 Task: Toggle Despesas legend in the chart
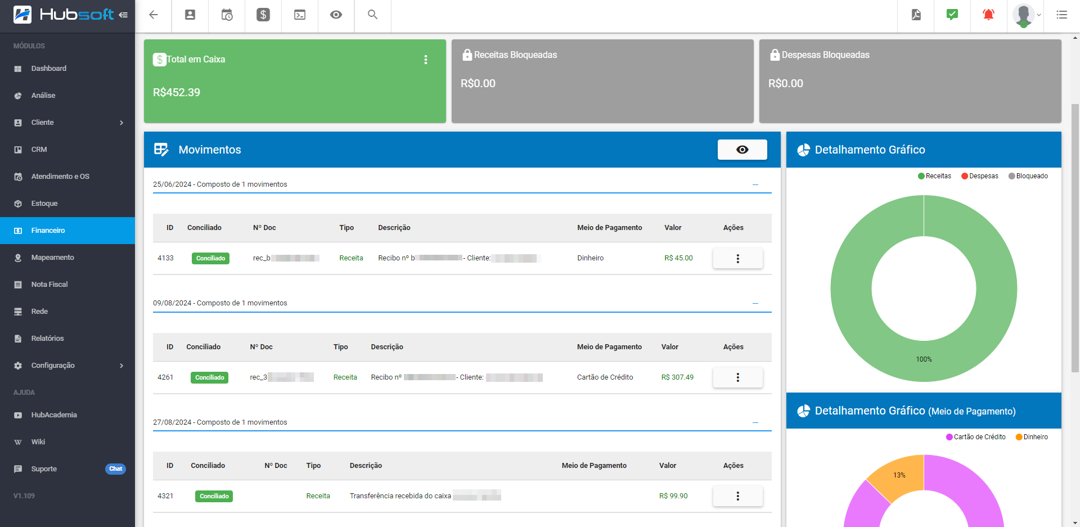click(x=980, y=176)
